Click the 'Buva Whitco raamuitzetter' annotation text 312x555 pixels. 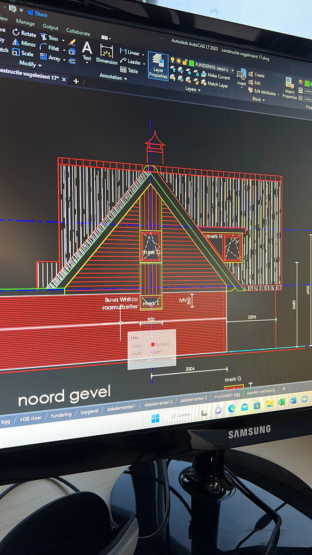pyautogui.click(x=121, y=303)
